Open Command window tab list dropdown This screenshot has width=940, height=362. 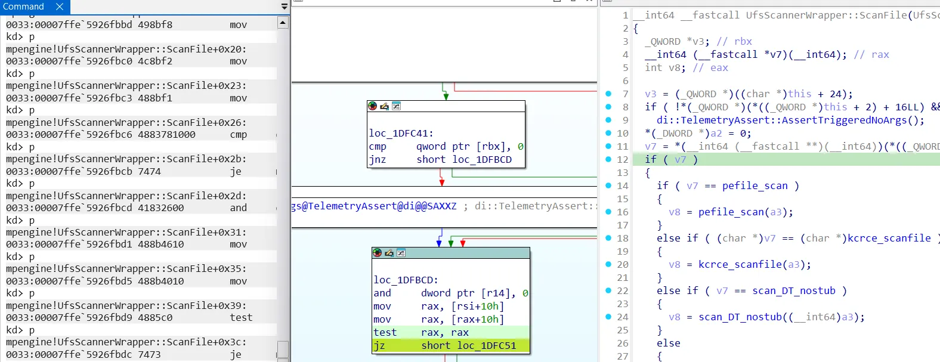click(x=284, y=7)
